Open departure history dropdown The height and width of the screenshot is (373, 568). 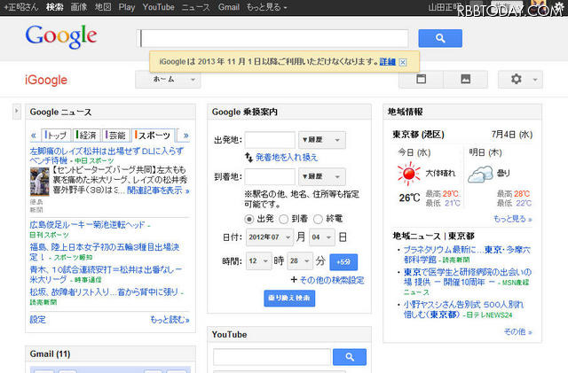(321, 140)
